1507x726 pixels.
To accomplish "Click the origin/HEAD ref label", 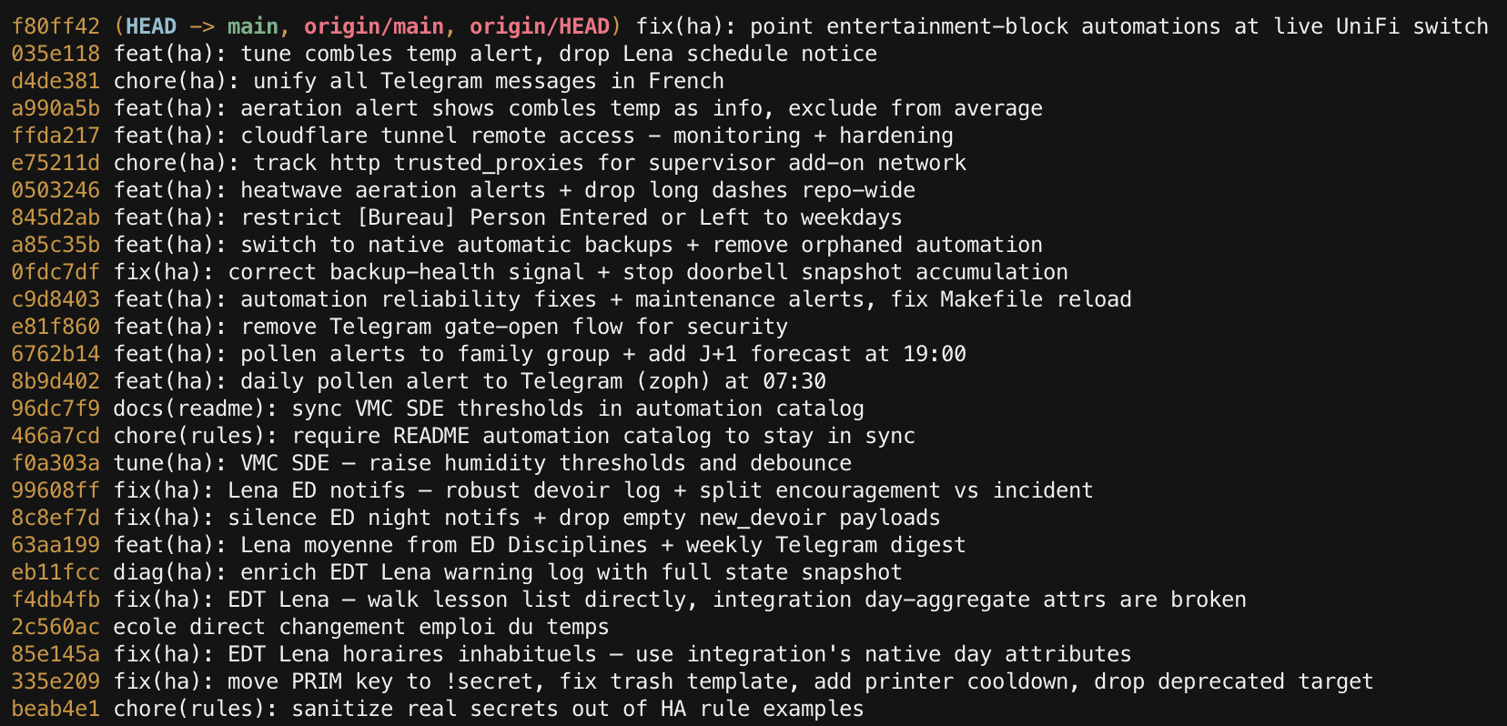I will [539, 26].
